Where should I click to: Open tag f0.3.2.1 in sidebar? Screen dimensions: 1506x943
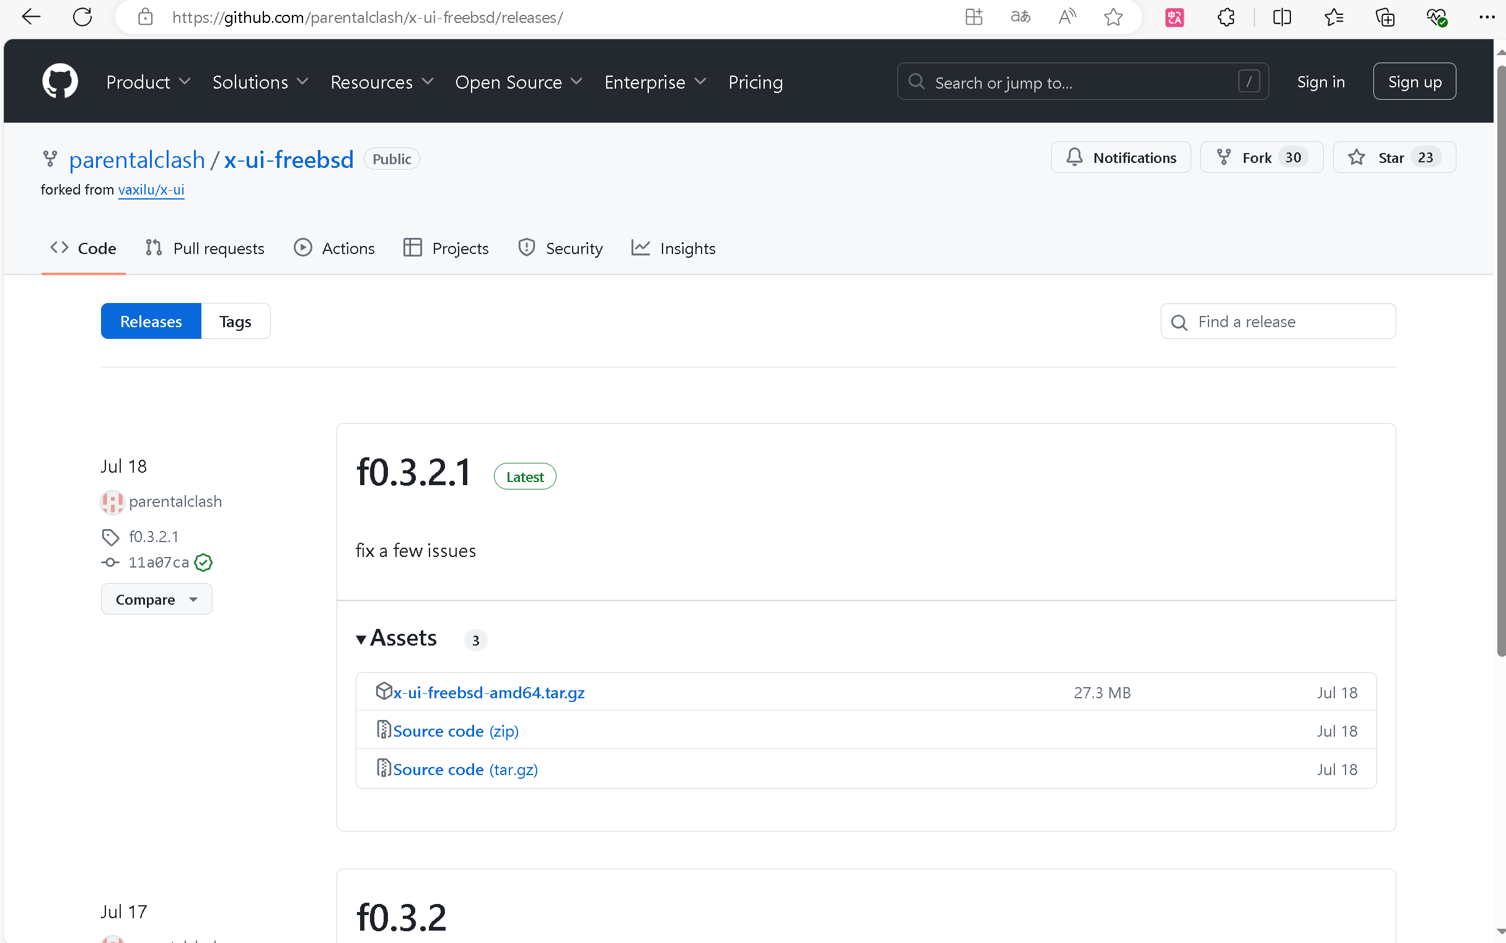(154, 537)
